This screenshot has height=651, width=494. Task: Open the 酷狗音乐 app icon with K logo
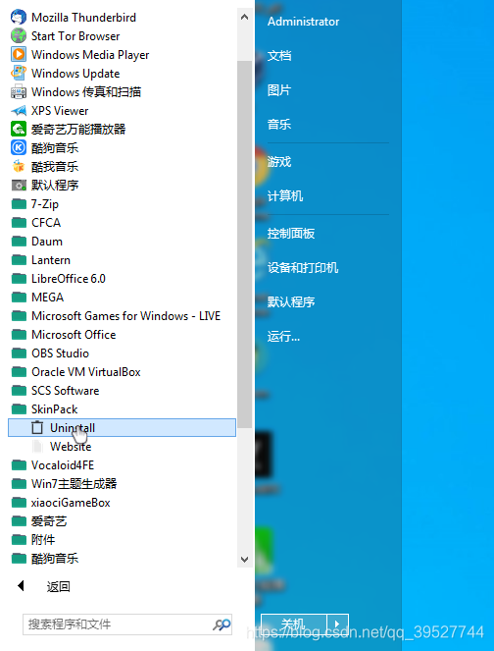[x=19, y=148]
